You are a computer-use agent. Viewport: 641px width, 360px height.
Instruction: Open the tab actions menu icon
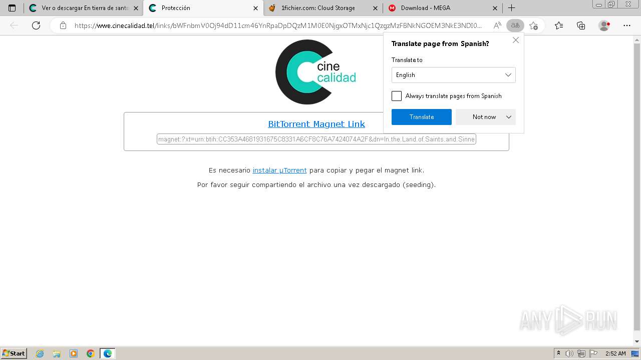(12, 8)
